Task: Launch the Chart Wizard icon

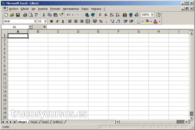Action: tap(125, 15)
